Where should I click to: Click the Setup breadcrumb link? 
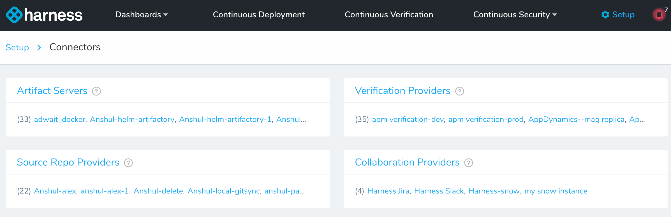(17, 47)
